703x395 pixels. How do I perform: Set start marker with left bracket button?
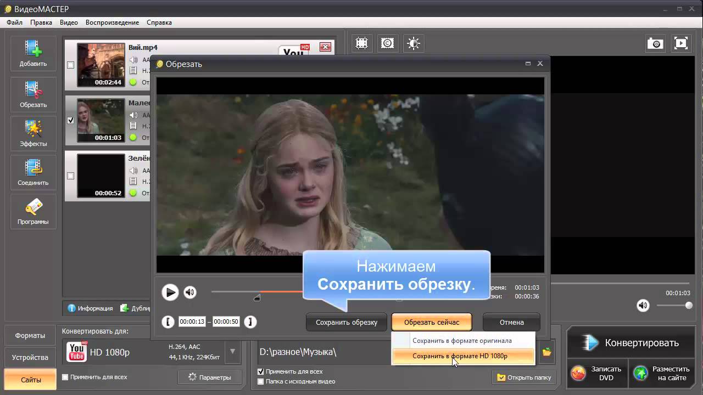[168, 322]
